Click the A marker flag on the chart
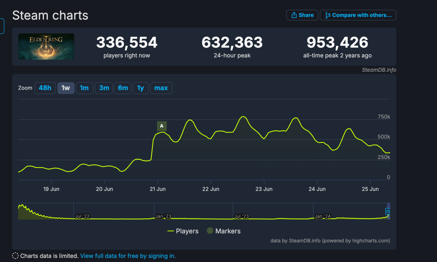Image resolution: width=437 pixels, height=262 pixels. click(x=162, y=126)
